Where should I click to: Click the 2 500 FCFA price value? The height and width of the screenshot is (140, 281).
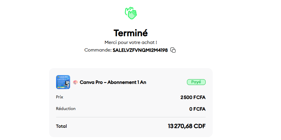coord(193,98)
